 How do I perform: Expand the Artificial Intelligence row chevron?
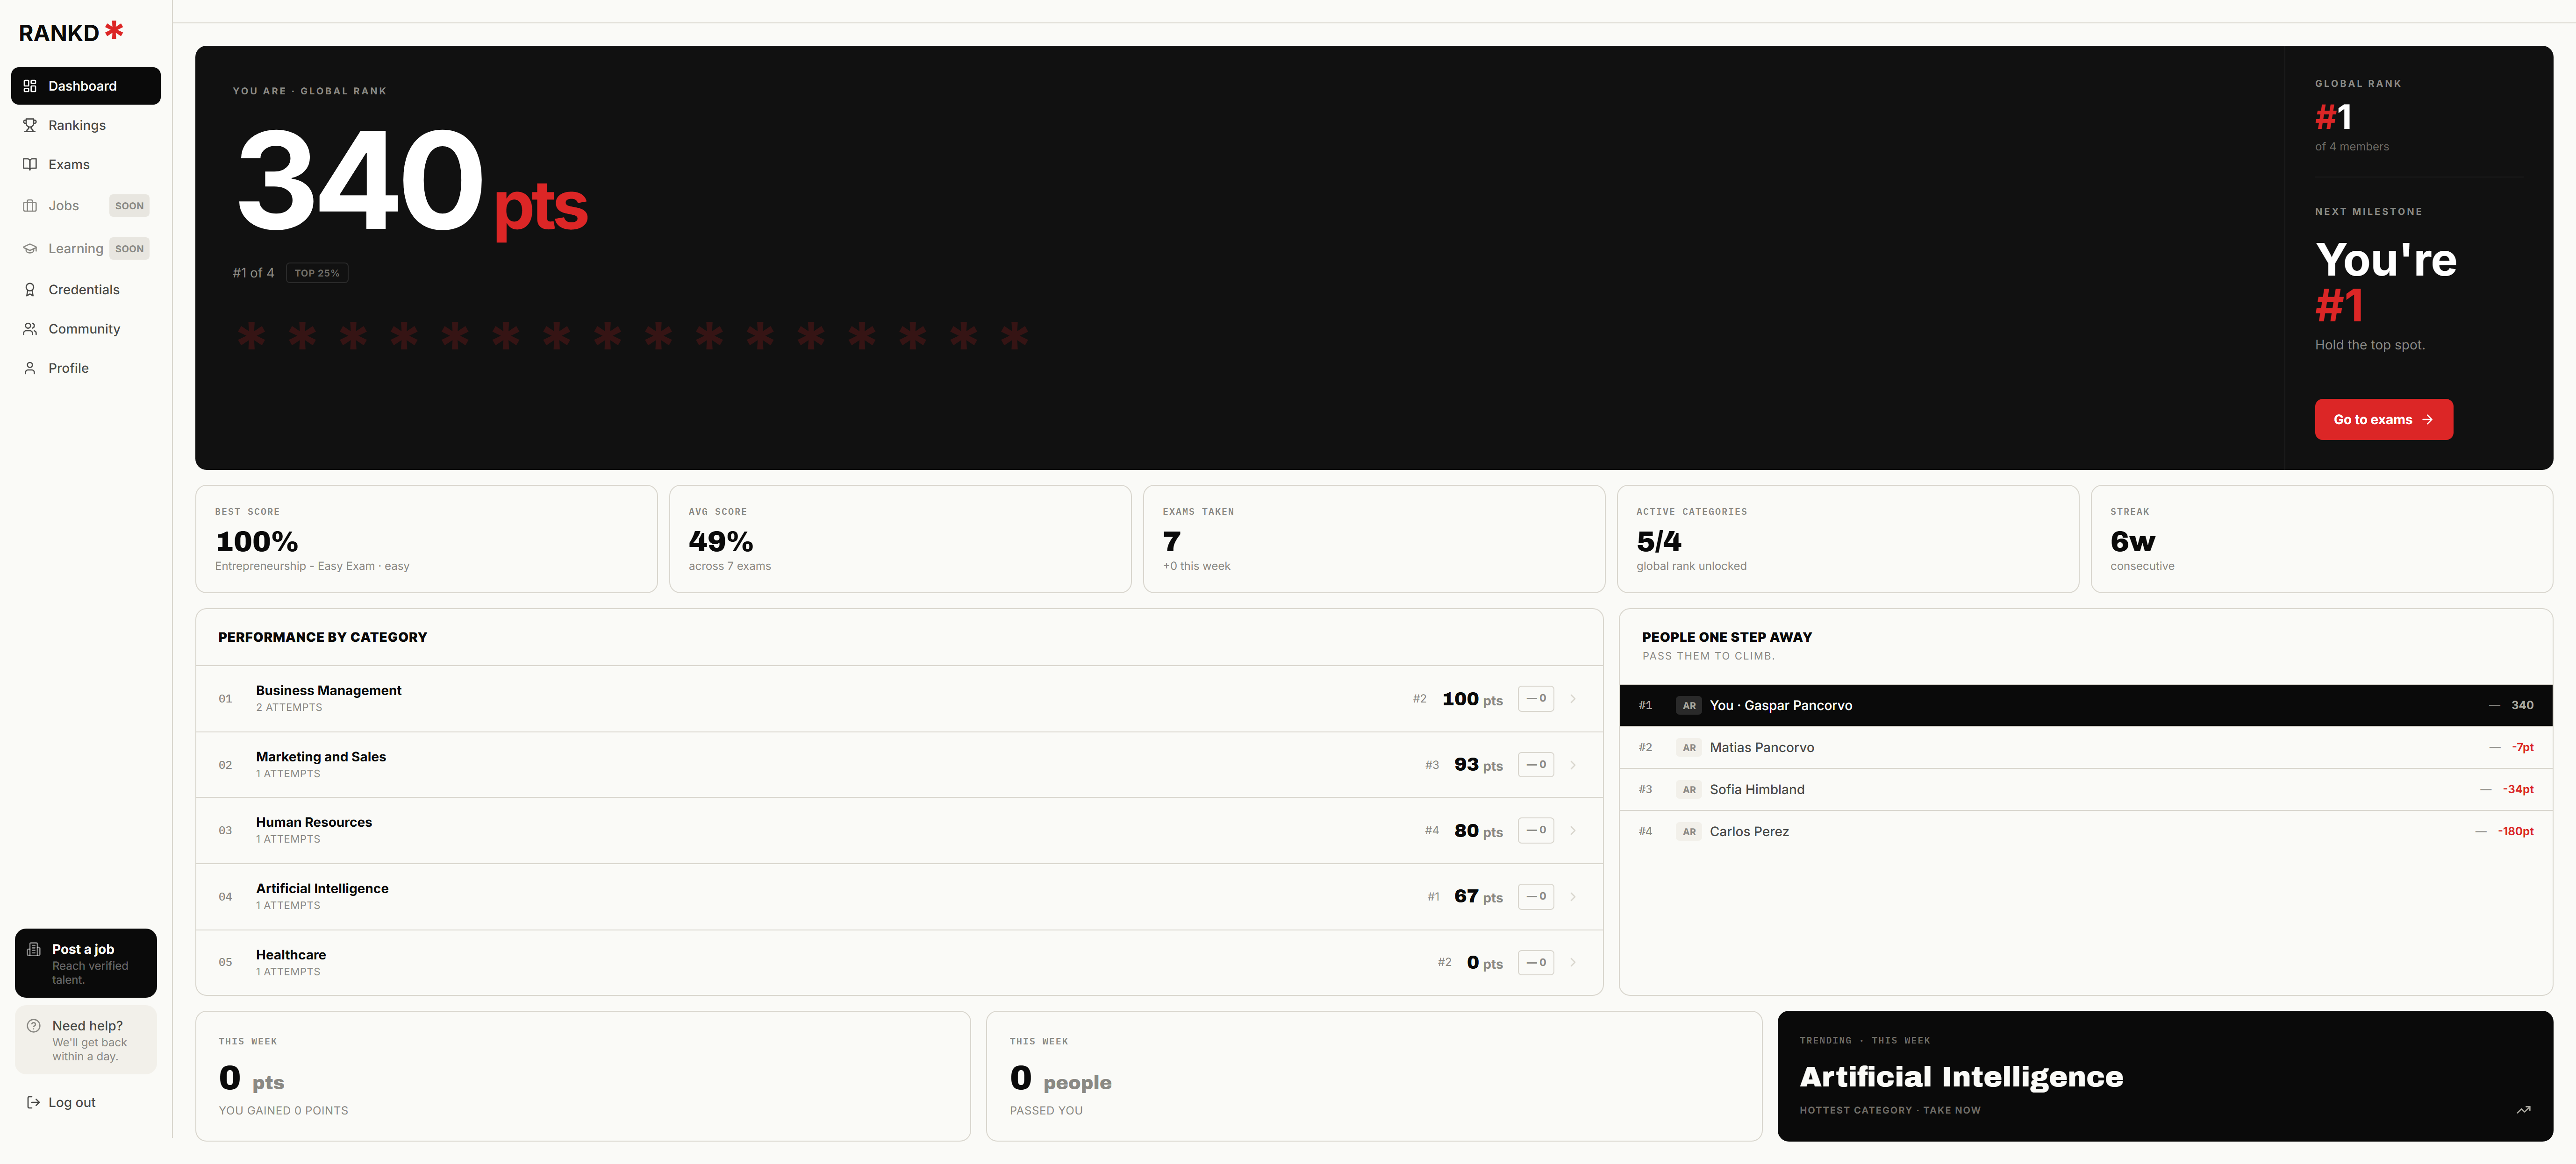tap(1573, 897)
